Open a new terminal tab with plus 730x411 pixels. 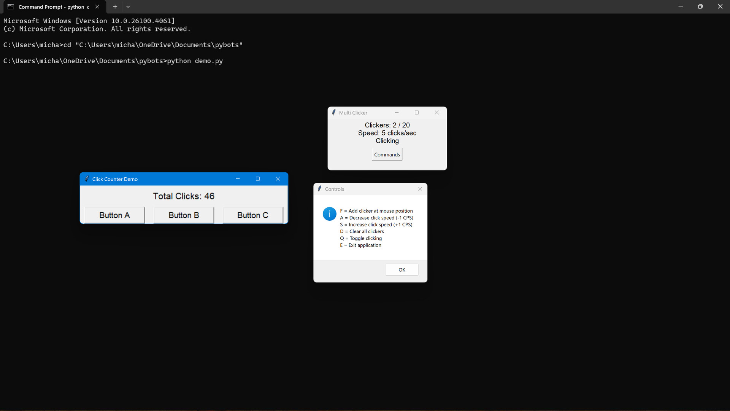(115, 7)
